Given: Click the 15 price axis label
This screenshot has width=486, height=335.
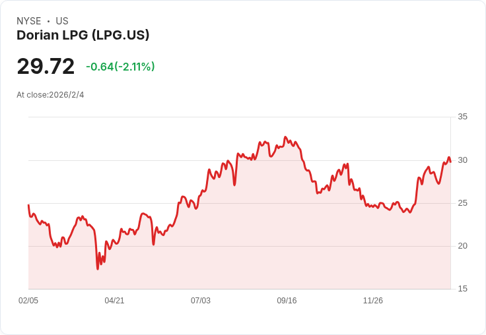Looking at the screenshot, I should [462, 289].
